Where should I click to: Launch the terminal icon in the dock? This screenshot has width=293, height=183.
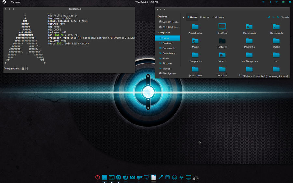[112, 177]
